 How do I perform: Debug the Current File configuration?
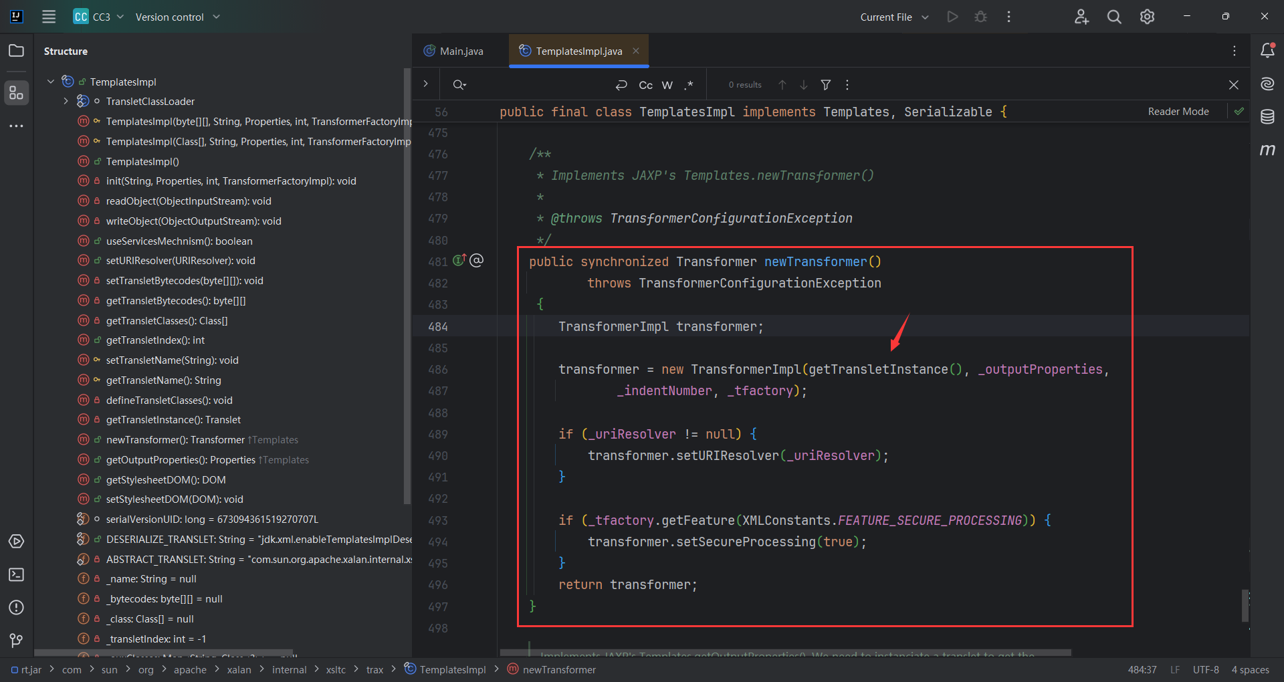[x=980, y=17]
